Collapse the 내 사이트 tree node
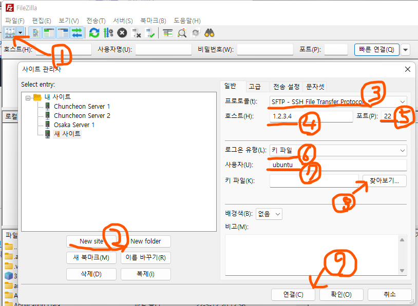Image resolution: width=418 pixels, height=306 pixels. pyautogui.click(x=28, y=98)
